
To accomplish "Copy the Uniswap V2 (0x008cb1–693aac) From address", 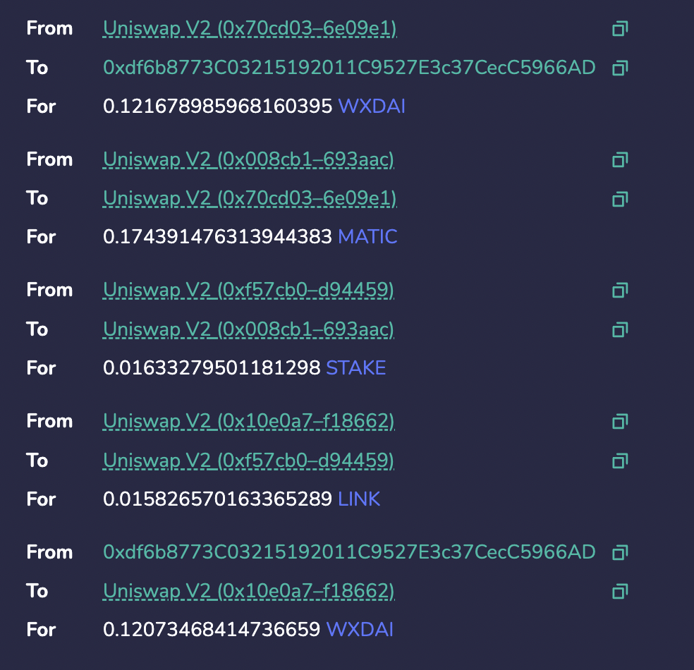I will pyautogui.click(x=620, y=159).
